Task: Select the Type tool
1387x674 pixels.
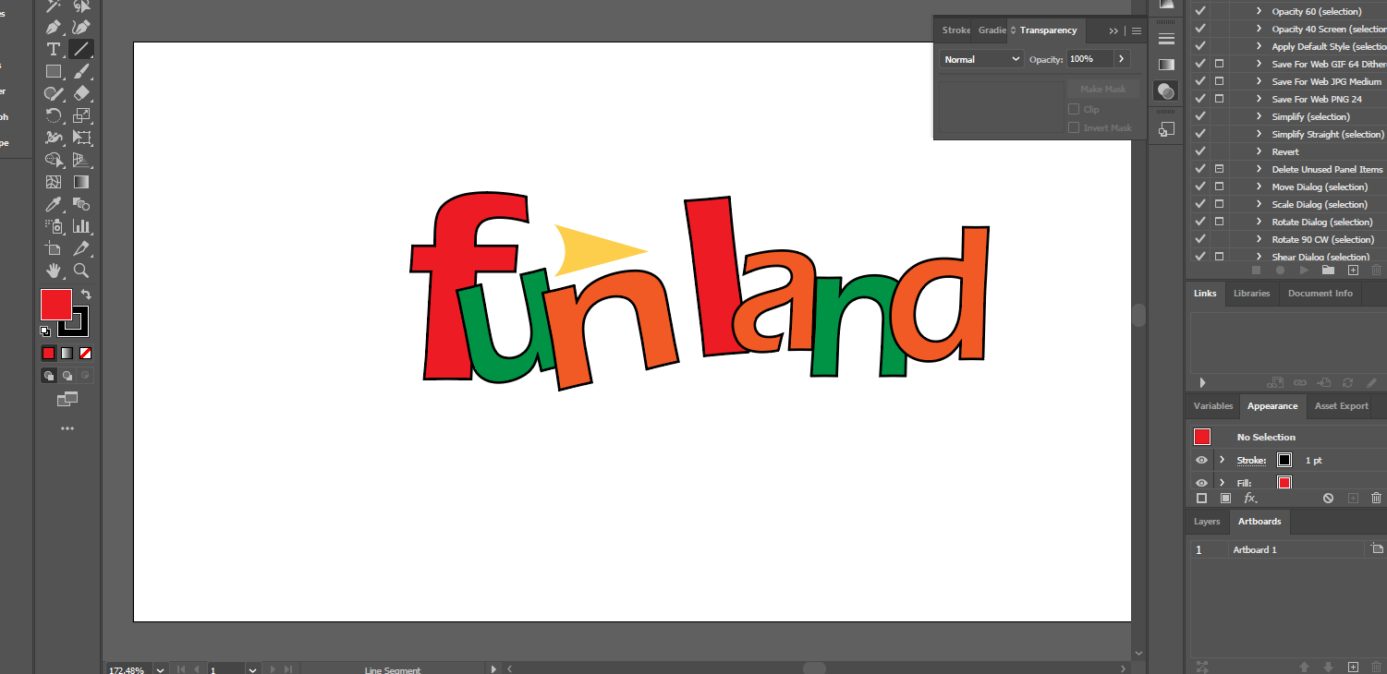Action: pyautogui.click(x=54, y=49)
